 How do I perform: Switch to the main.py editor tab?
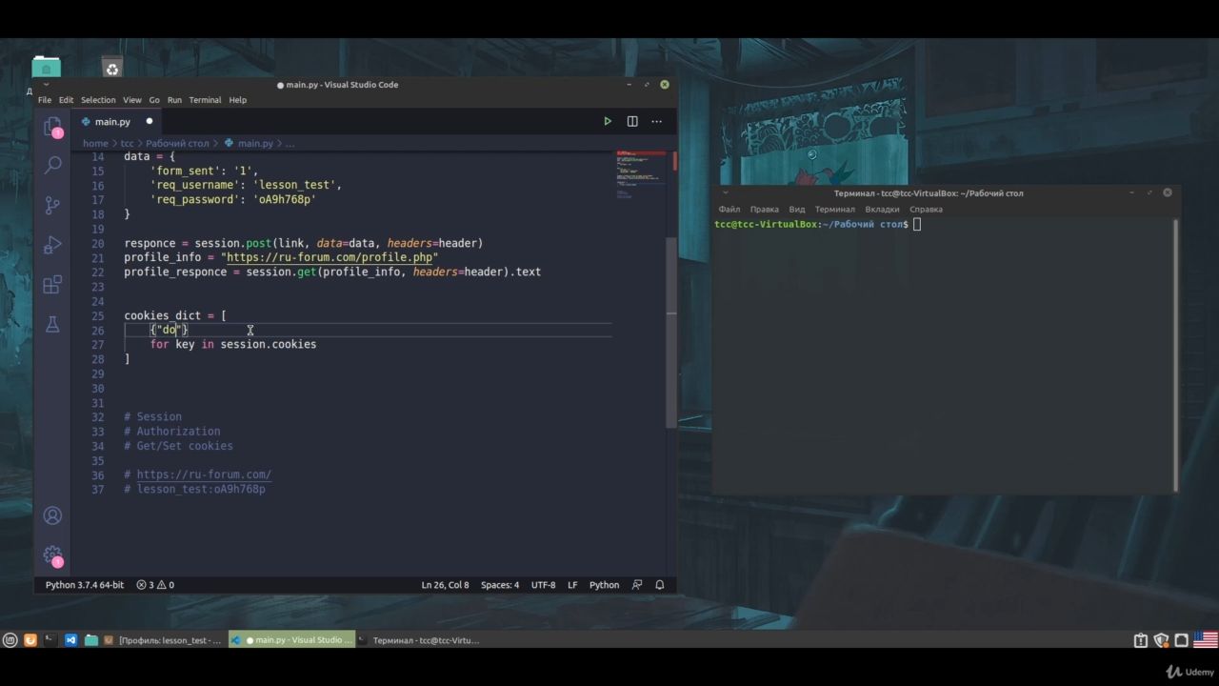(111, 122)
